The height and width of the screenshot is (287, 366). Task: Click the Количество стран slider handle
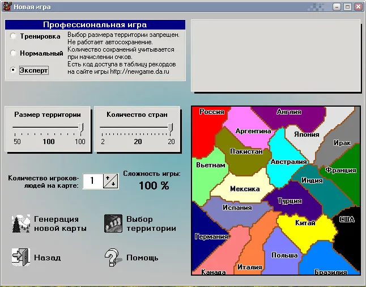coord(170,128)
